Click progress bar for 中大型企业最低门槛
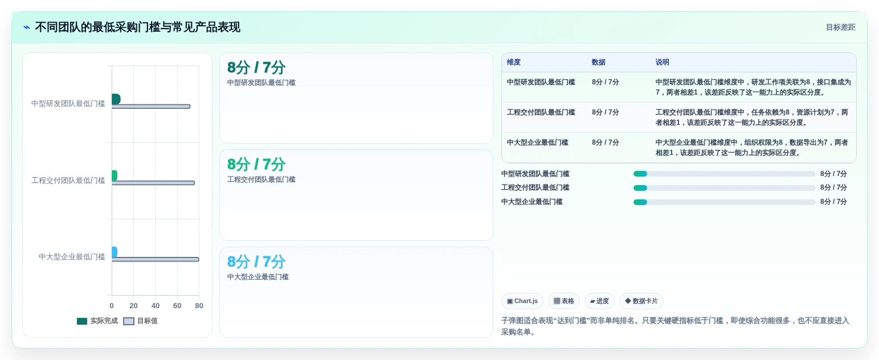 pyautogui.click(x=725, y=202)
